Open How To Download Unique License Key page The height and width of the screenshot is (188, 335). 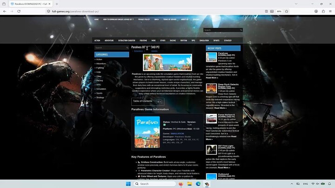118,19
